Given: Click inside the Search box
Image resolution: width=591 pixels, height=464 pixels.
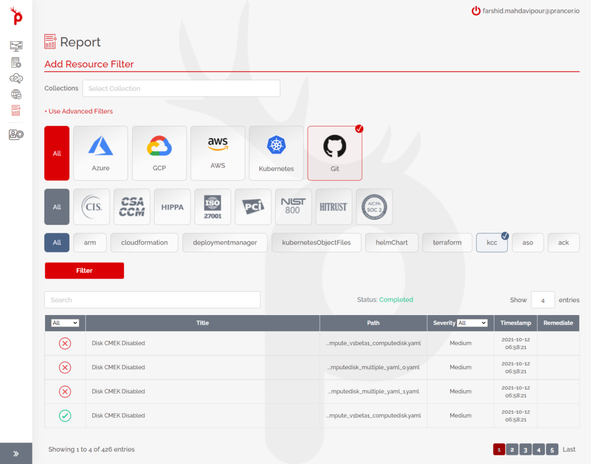Looking at the screenshot, I should coord(152,299).
